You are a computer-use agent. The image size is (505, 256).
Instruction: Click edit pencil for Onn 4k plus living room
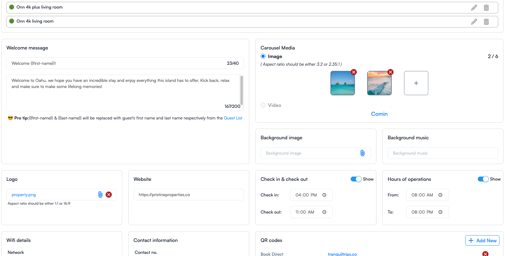(x=474, y=8)
